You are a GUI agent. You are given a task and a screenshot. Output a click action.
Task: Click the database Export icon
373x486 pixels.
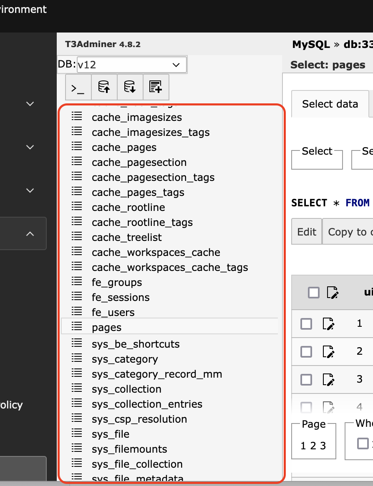(130, 88)
